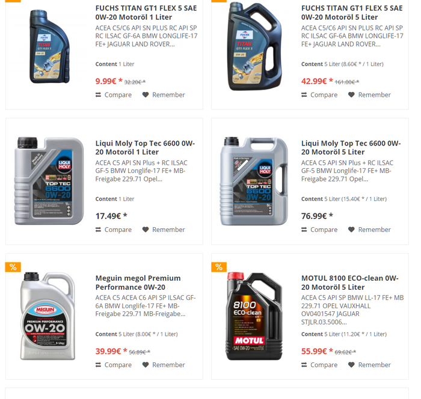This screenshot has height=399, width=421.
Task: Click heart icon for Meguin megol Premium
Action: tap(146, 365)
